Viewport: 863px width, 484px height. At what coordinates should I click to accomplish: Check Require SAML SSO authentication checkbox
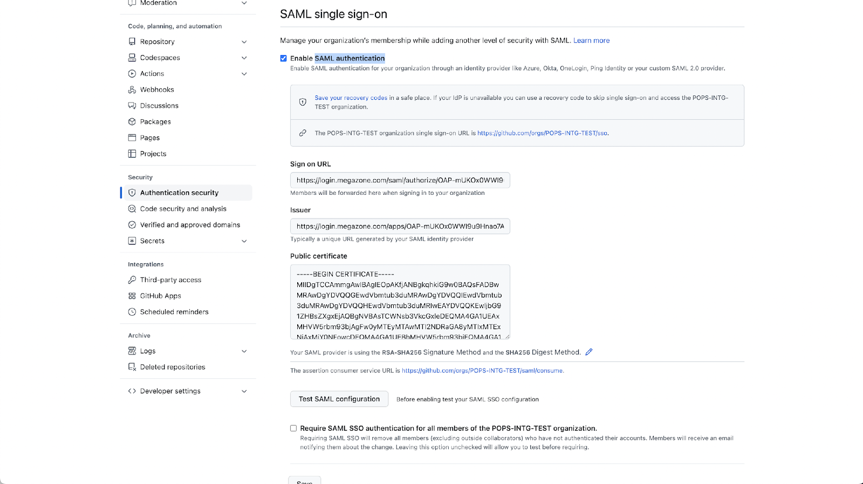pyautogui.click(x=293, y=428)
